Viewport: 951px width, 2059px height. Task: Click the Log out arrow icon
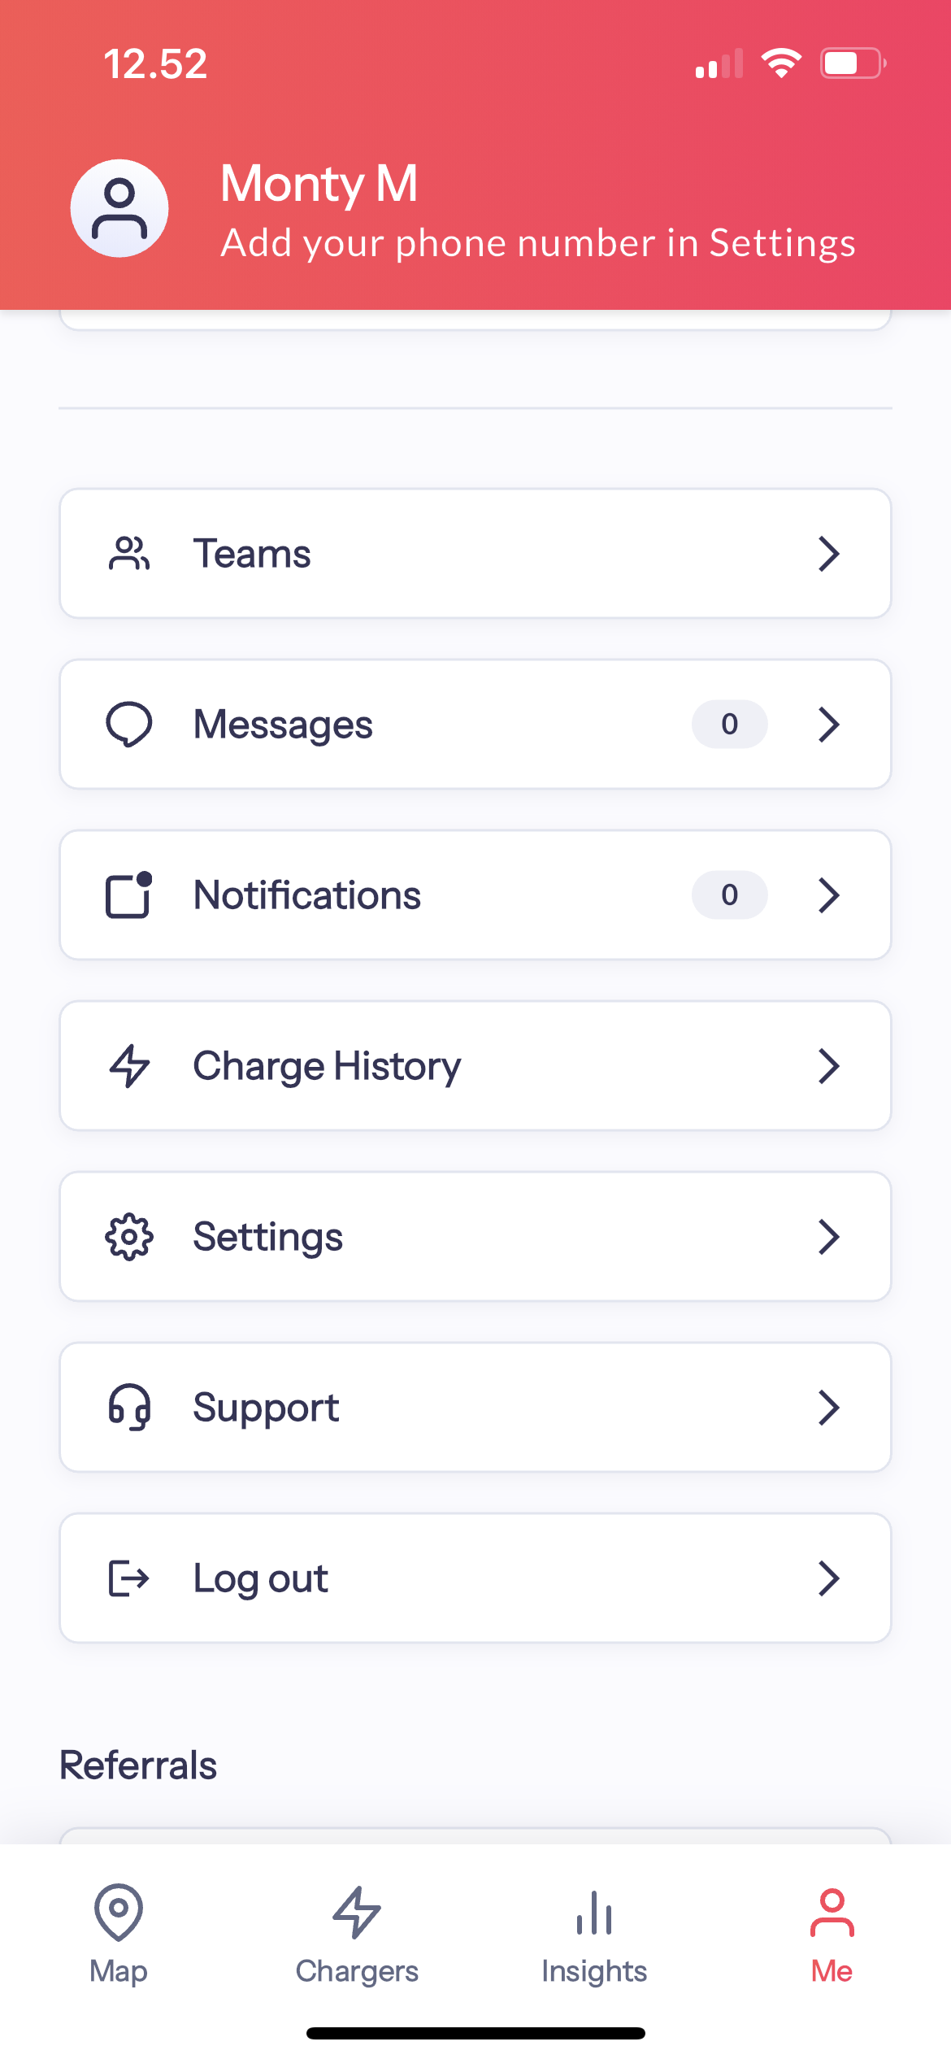pos(128,1578)
